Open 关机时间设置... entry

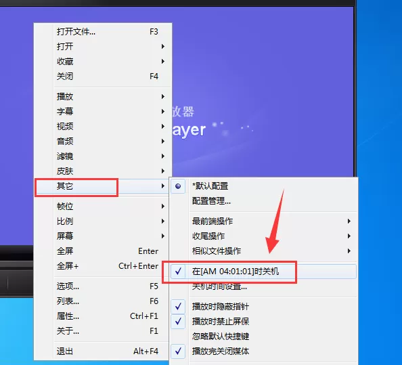point(263,286)
